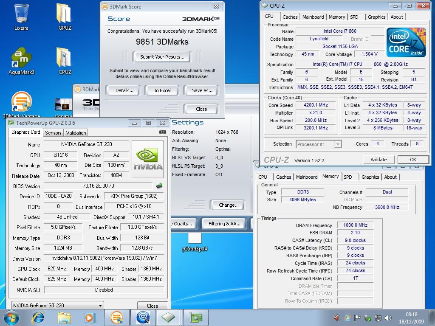Click the clock showing 08:18 in taskbar
Image resolution: width=435 pixels, height=326 pixels.
[411, 315]
